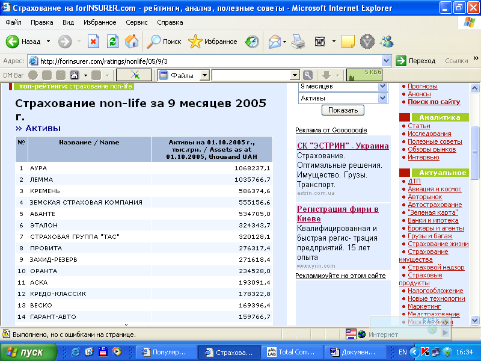
Task: Open Search (Поиск) magnifier button
Action: coord(164,42)
